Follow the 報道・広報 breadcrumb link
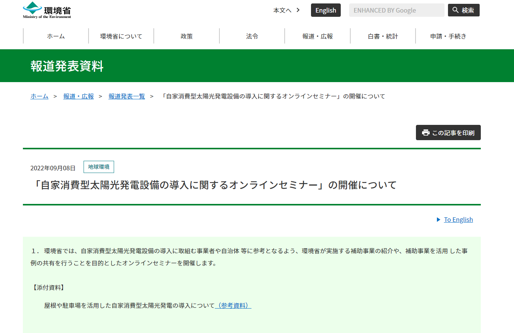This screenshot has width=514, height=333. point(78,96)
